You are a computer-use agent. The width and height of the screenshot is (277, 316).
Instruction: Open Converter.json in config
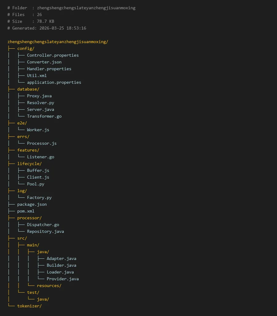tap(44, 62)
